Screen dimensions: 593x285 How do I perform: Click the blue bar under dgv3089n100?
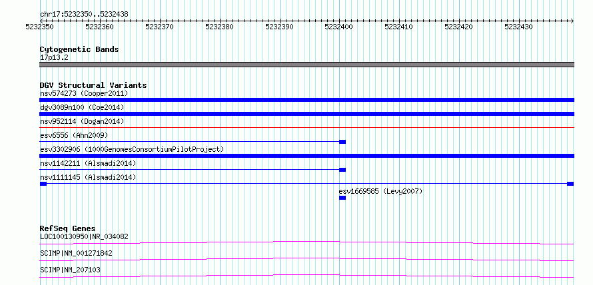pos(306,114)
